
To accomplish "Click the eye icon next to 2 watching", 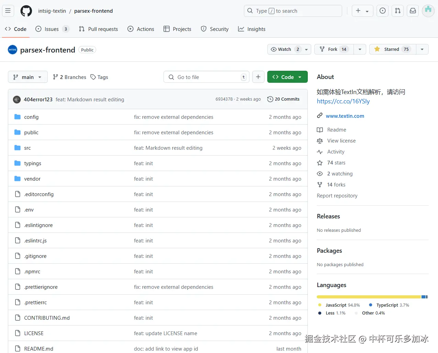I will tap(319, 174).
